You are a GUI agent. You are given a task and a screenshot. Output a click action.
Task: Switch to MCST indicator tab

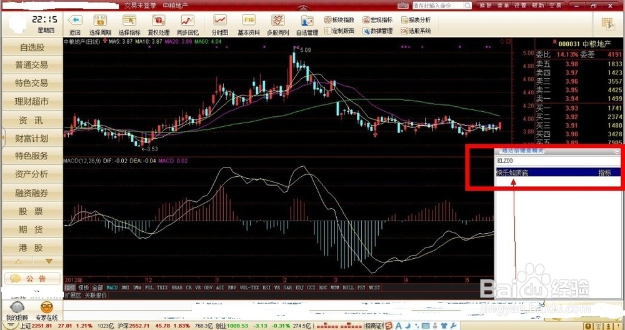374,287
